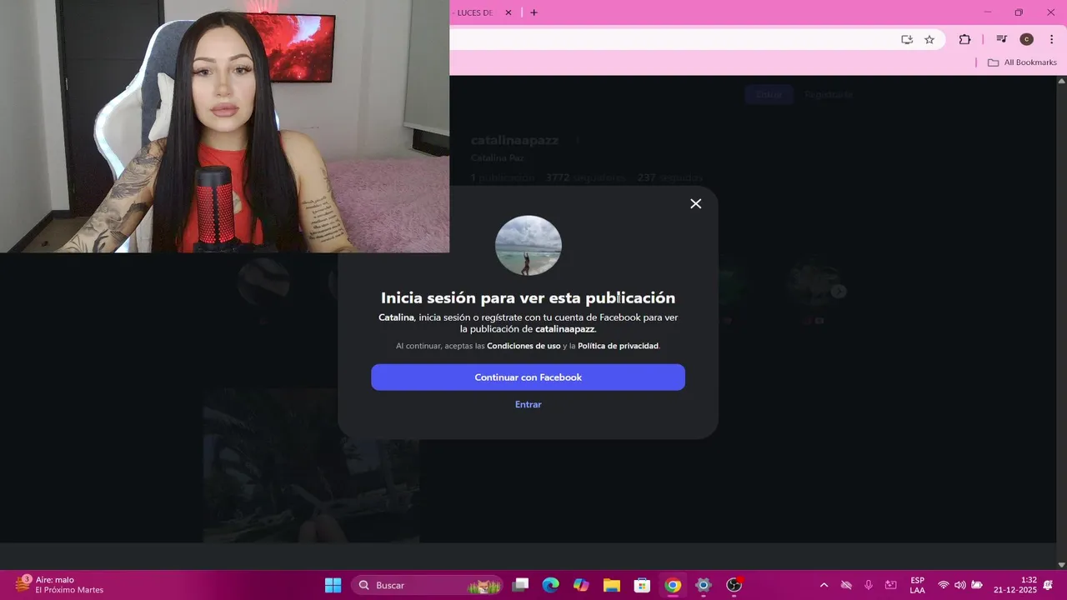Open a new browser tab

(534, 12)
